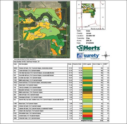Screen dimensions: 127x124
Task: Click the green swatch in the Ostrander loam row
Action: pyautogui.click(x=88, y=118)
